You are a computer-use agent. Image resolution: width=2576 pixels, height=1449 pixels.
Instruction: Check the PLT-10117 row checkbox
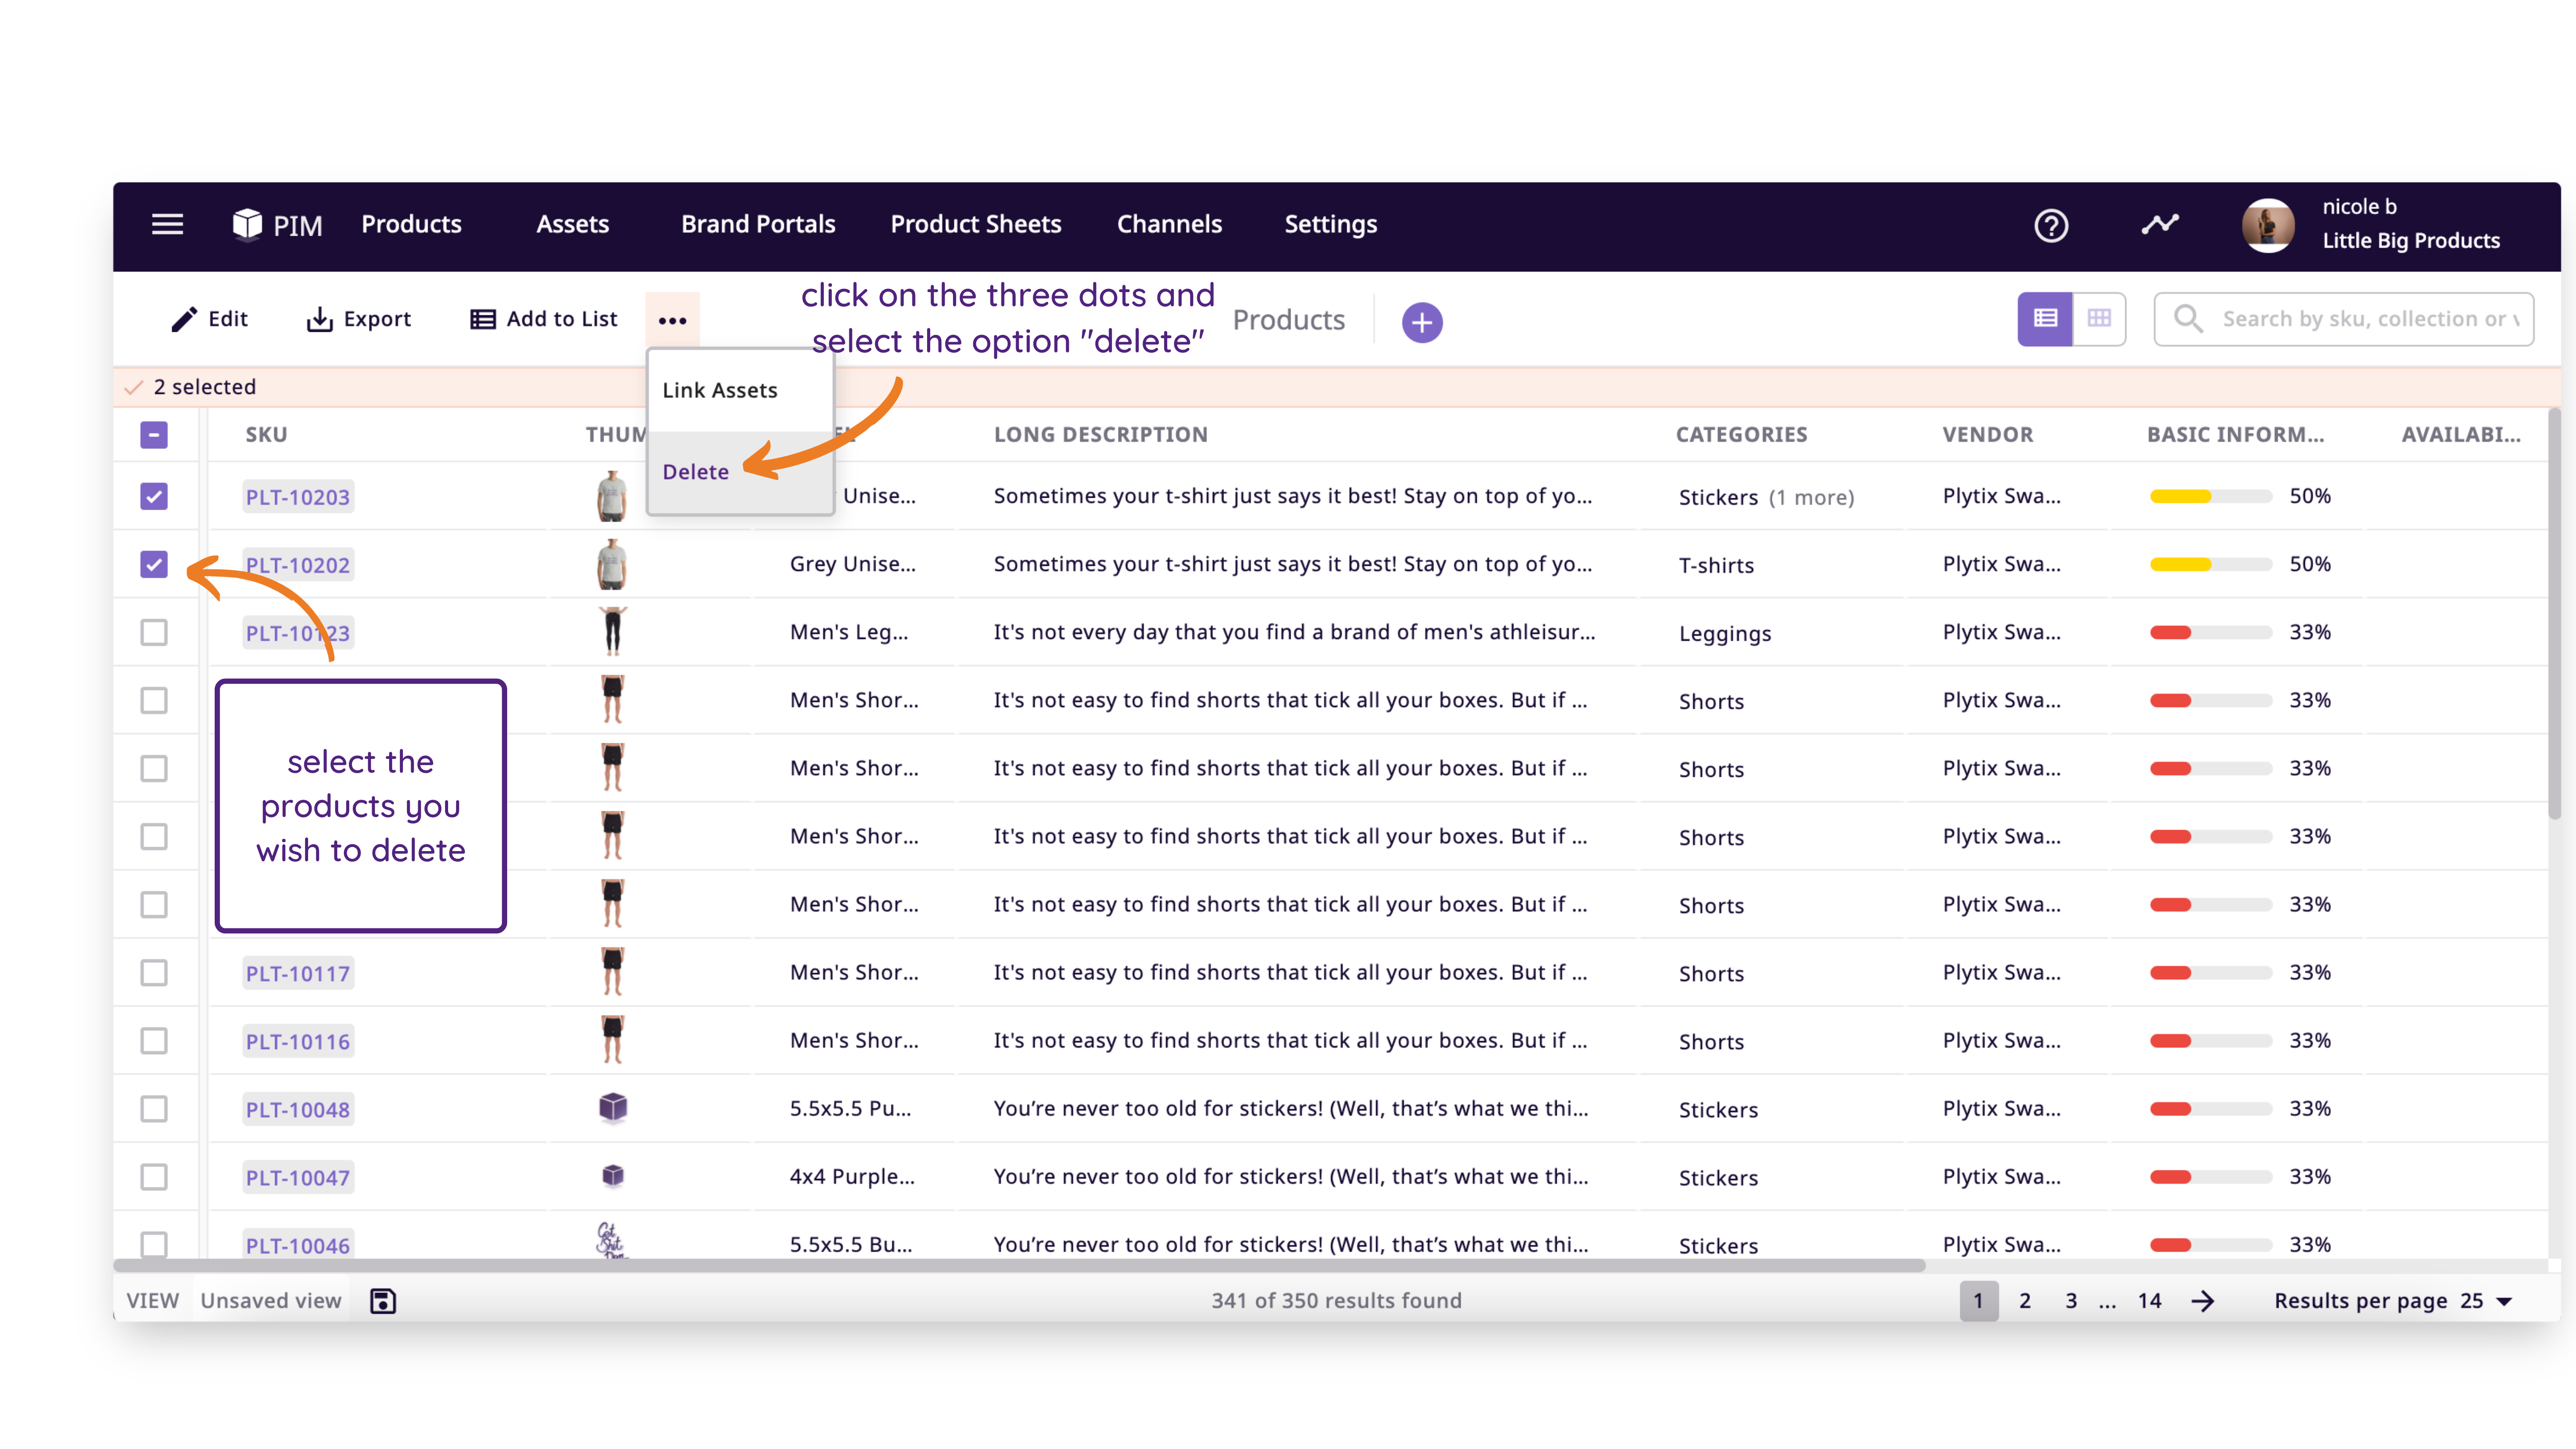154,973
